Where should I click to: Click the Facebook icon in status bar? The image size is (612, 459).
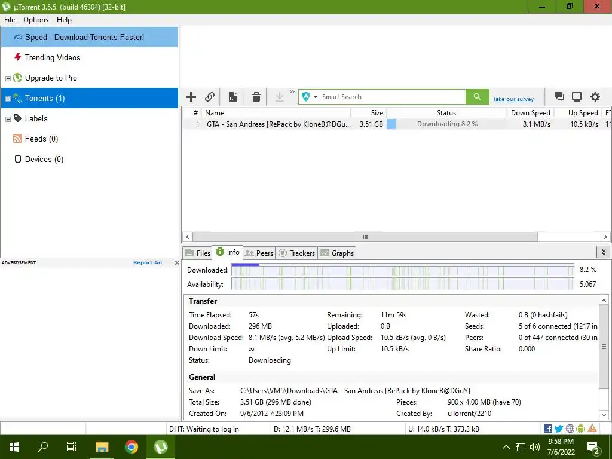pyautogui.click(x=547, y=429)
